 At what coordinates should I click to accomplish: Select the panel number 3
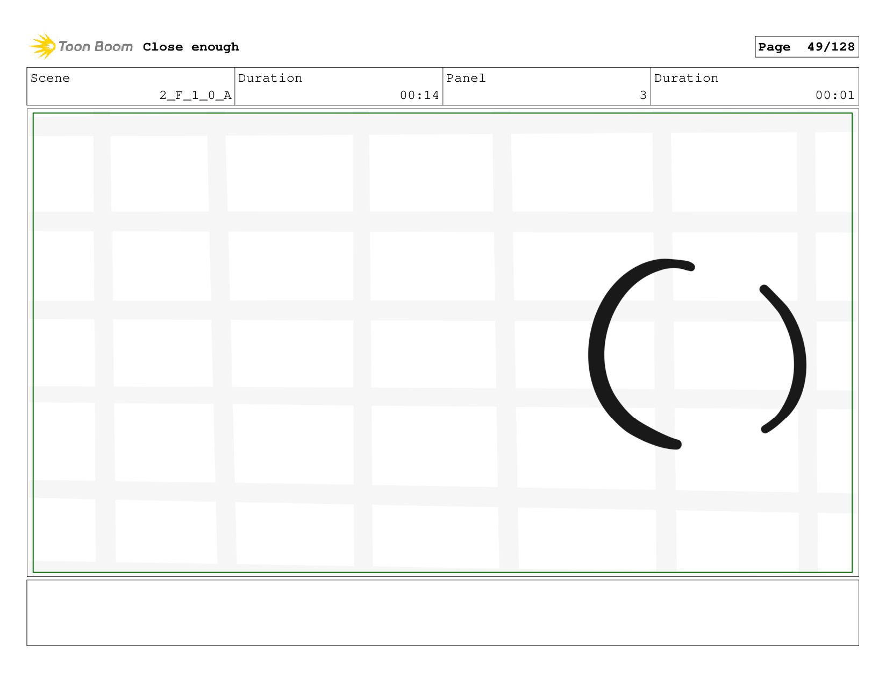(643, 96)
